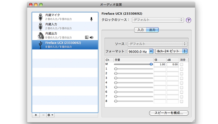
Task: Click the 値 column header
Action: pos(160,60)
